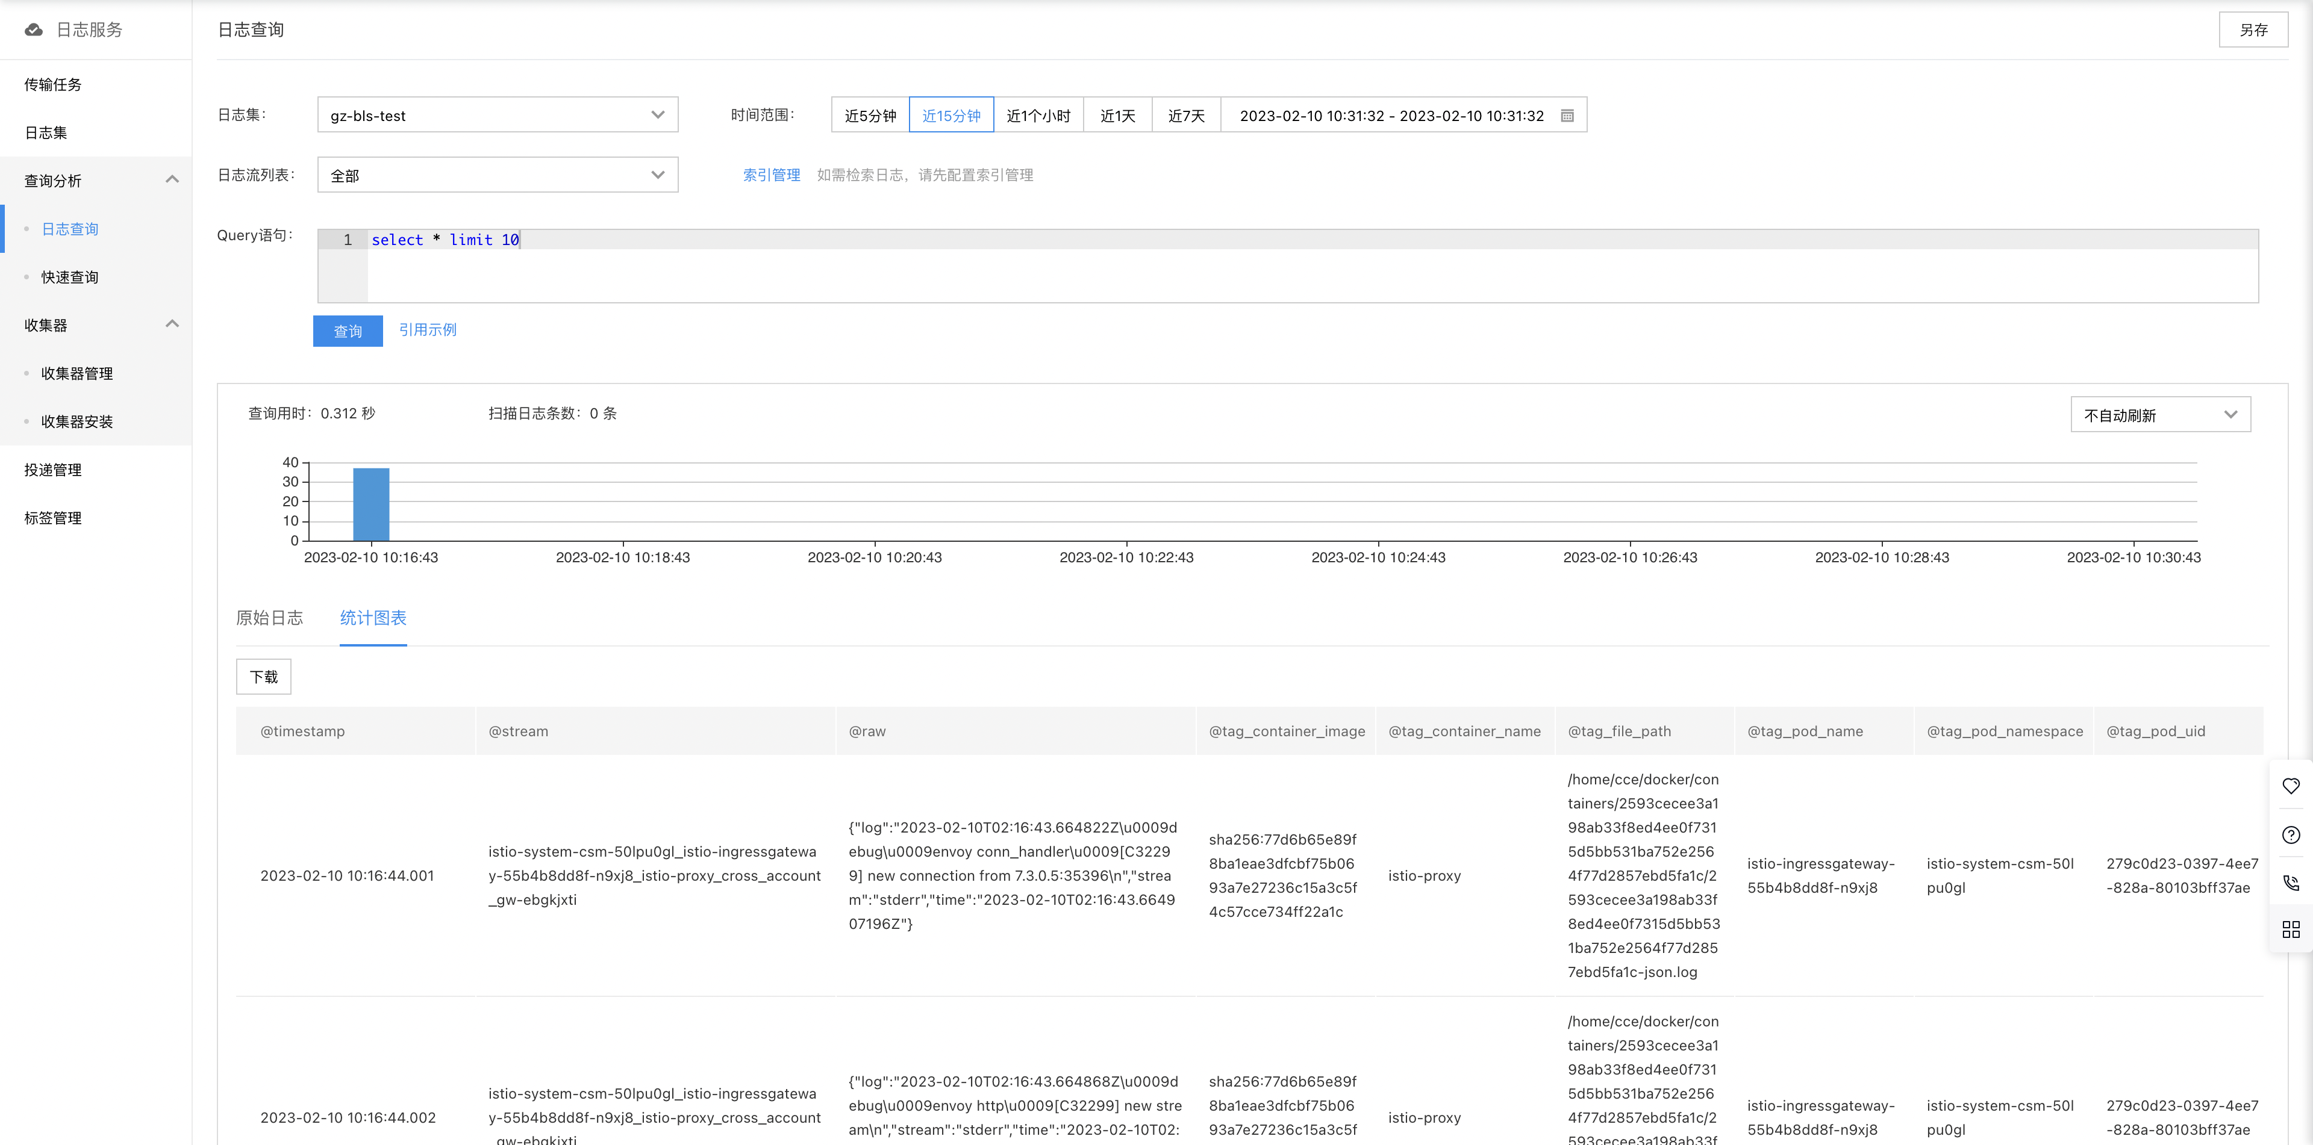Screen dimensions: 2313x1145
Task: Click the cloud logo of 日志服务
Action: [x=33, y=29]
